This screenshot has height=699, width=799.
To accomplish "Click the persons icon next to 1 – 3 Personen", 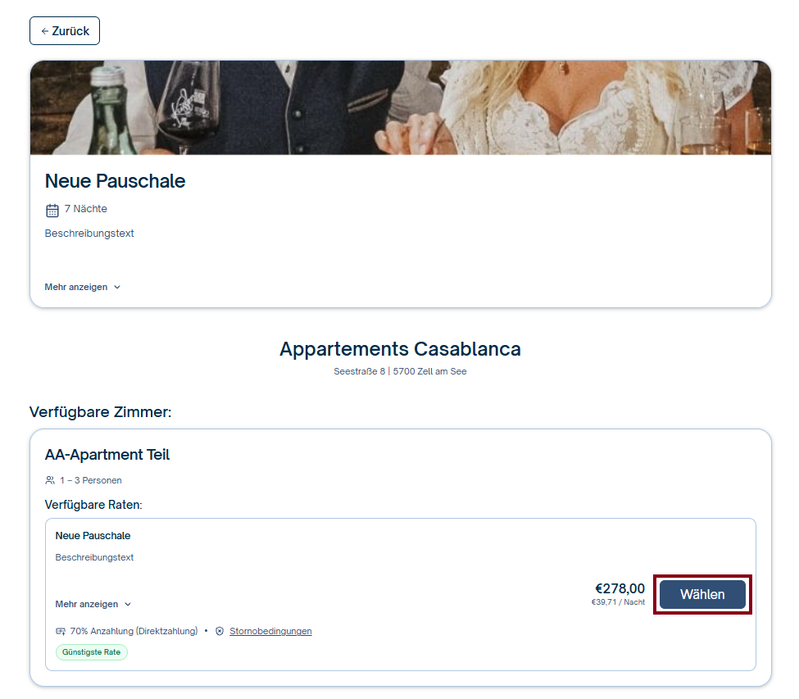I will [x=50, y=480].
